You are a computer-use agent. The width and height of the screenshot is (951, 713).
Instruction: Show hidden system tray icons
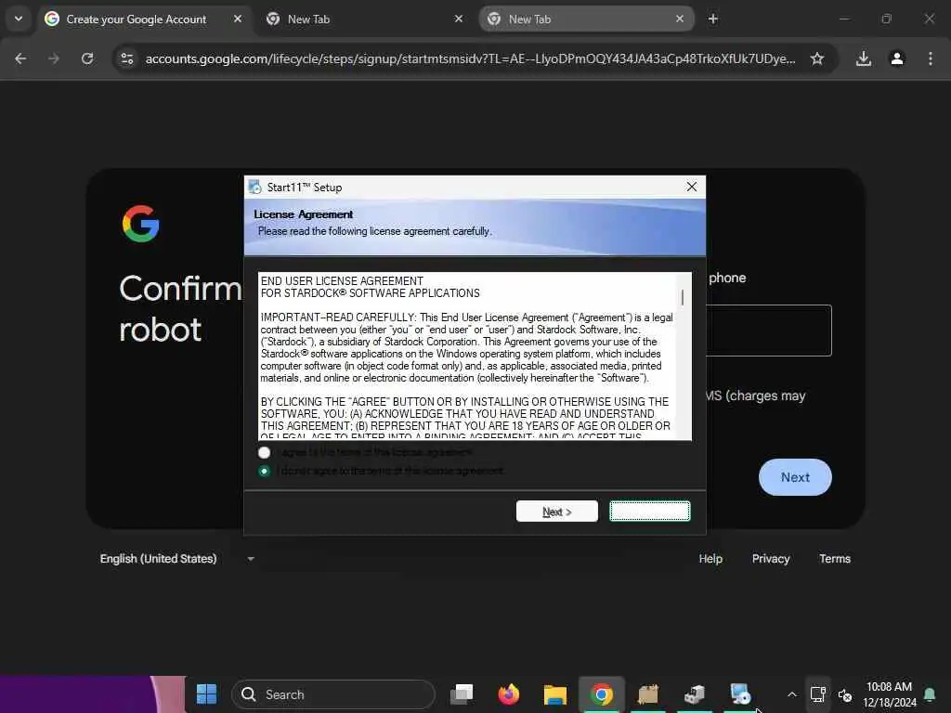tap(792, 694)
